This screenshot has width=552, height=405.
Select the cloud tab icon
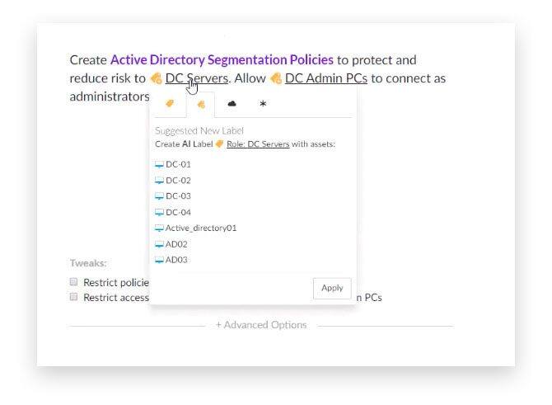tap(232, 104)
